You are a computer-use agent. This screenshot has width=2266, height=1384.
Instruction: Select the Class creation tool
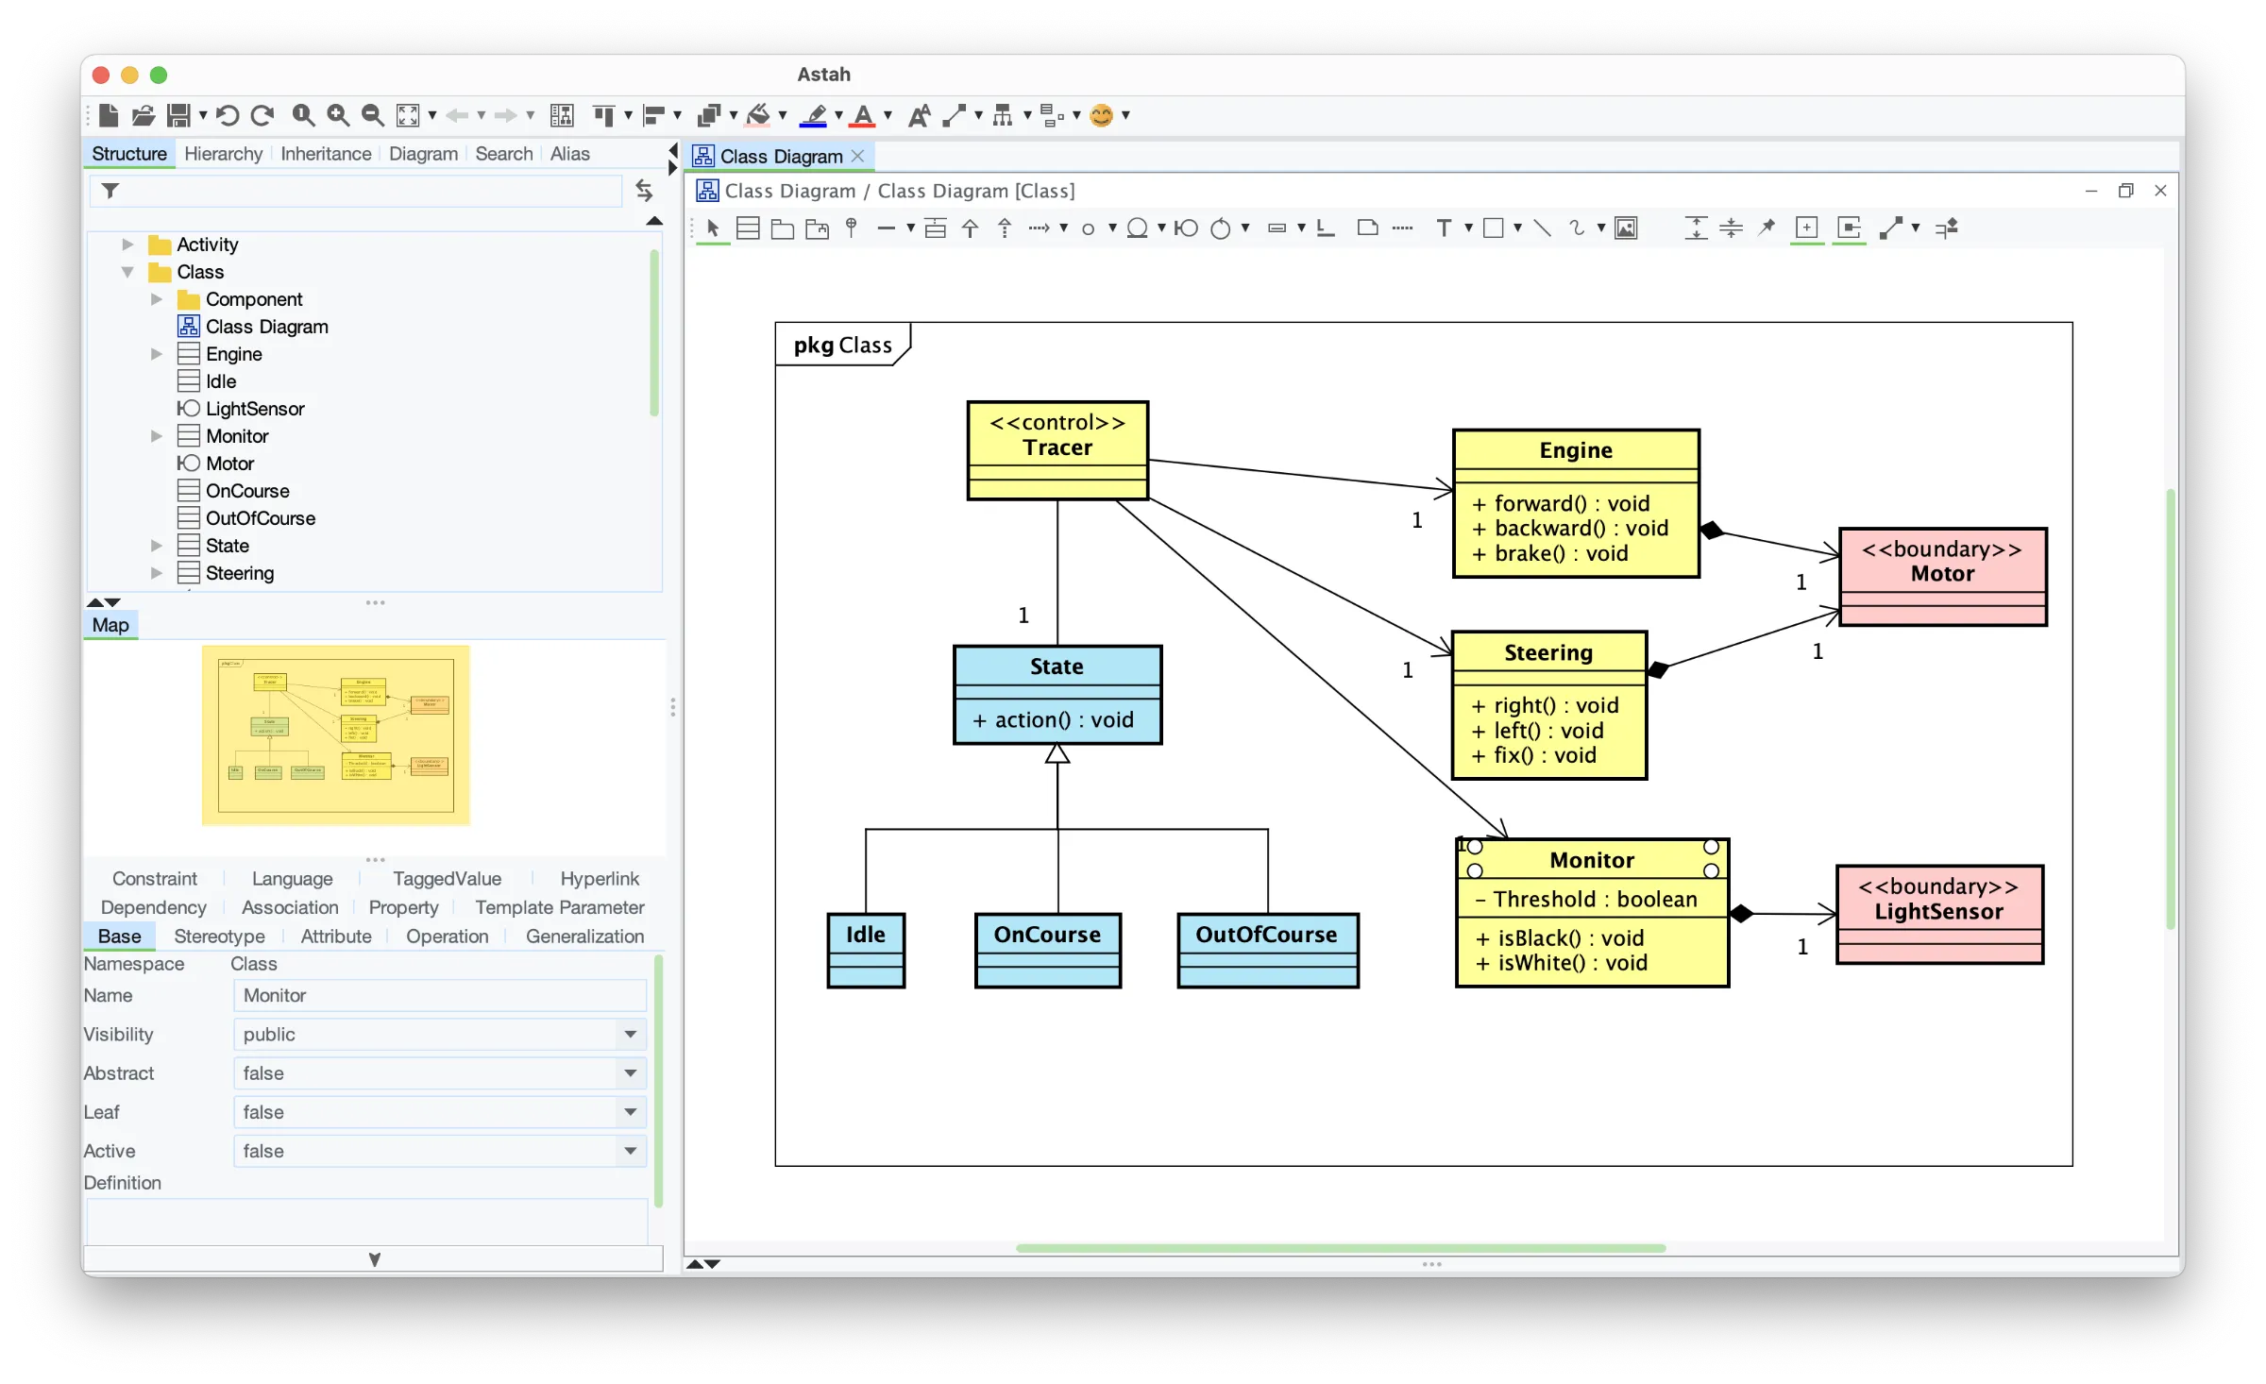point(747,228)
